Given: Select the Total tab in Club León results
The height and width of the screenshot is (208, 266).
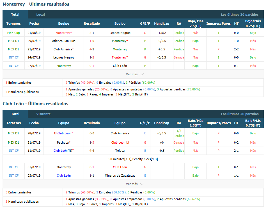Looking at the screenshot, I should point(15,114).
